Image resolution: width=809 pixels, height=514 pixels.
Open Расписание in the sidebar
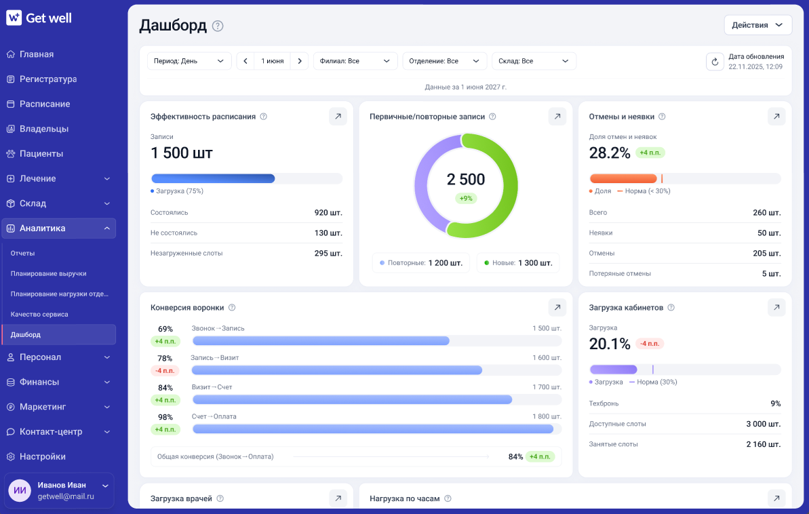pos(59,104)
